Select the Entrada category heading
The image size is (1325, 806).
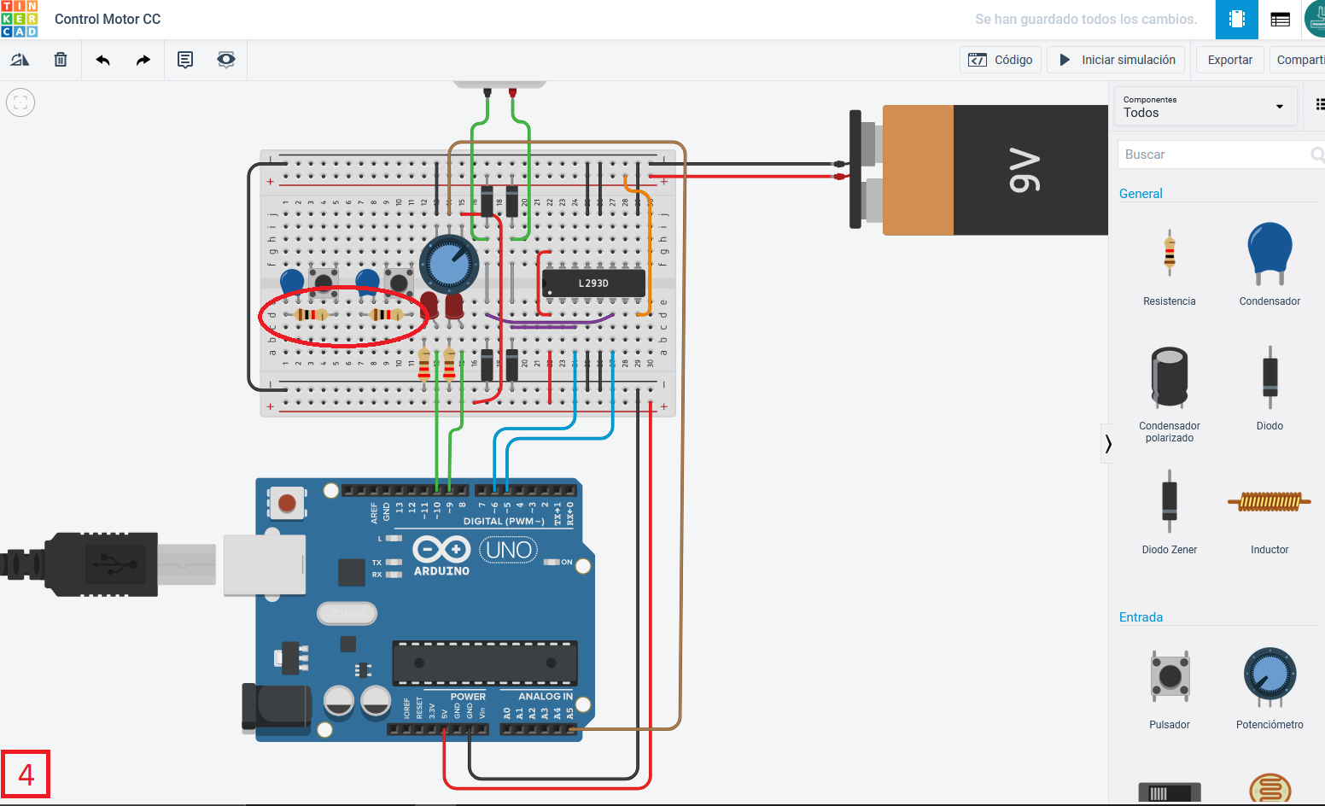pos(1141,617)
